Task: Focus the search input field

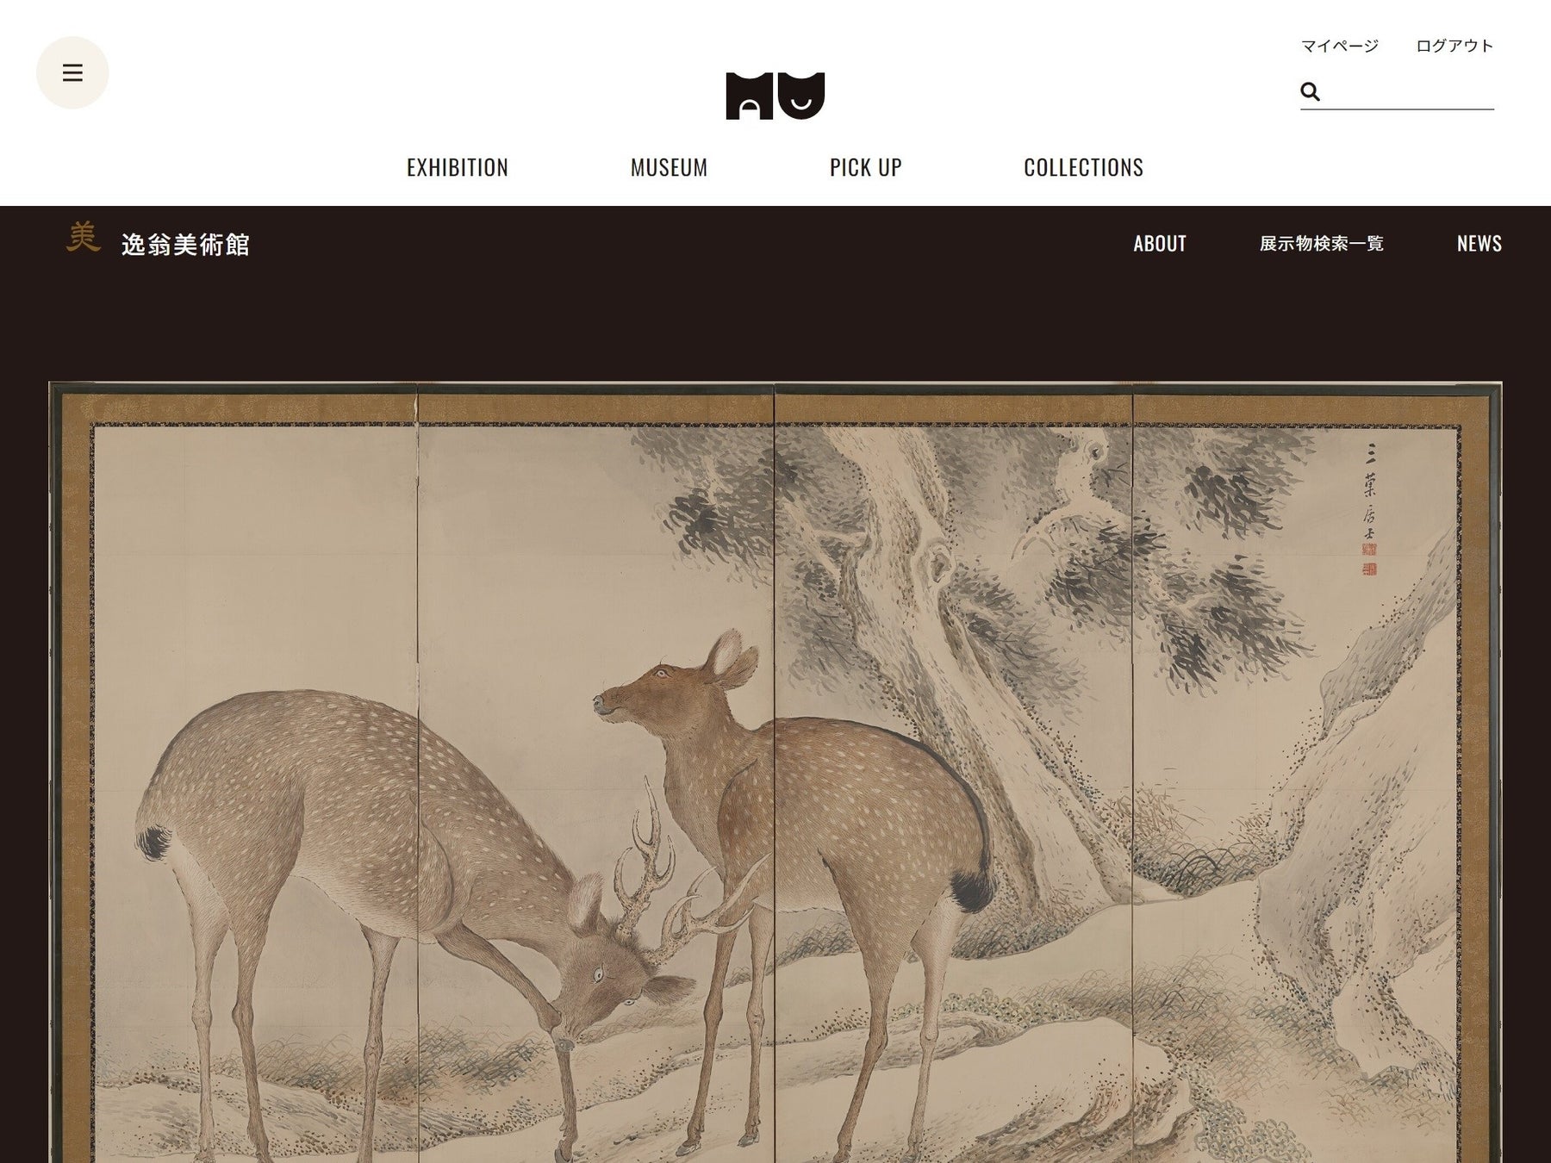Action: pyautogui.click(x=1408, y=91)
